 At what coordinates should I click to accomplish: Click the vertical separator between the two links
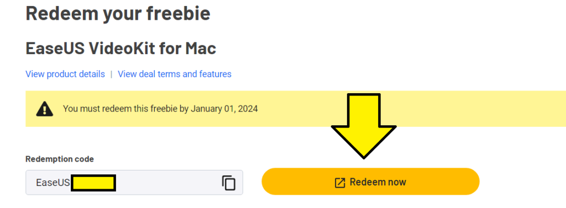click(x=112, y=74)
